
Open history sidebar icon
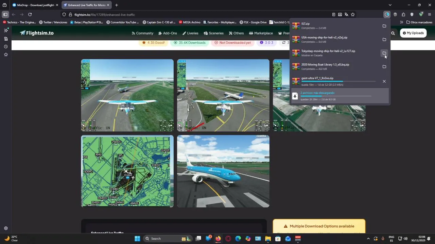pyautogui.click(x=6, y=47)
